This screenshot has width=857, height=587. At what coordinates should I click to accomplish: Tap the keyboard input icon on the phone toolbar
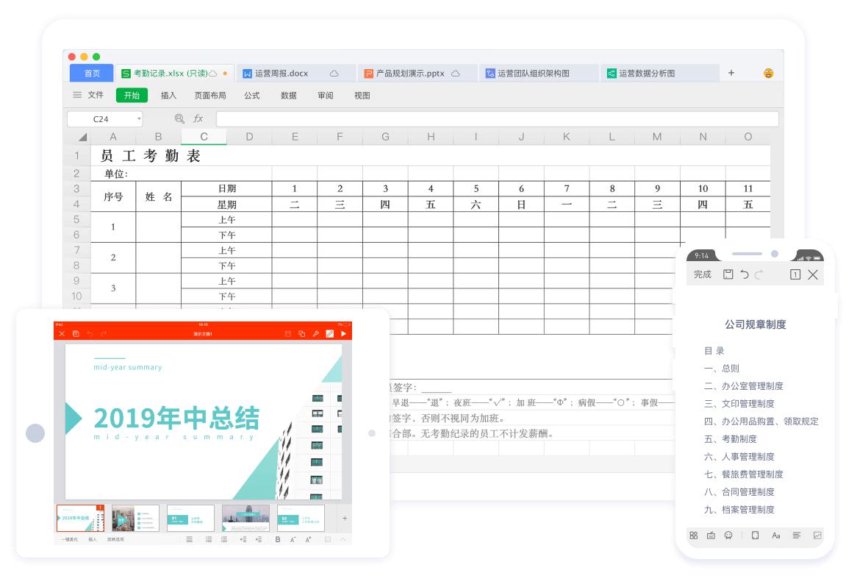711,536
